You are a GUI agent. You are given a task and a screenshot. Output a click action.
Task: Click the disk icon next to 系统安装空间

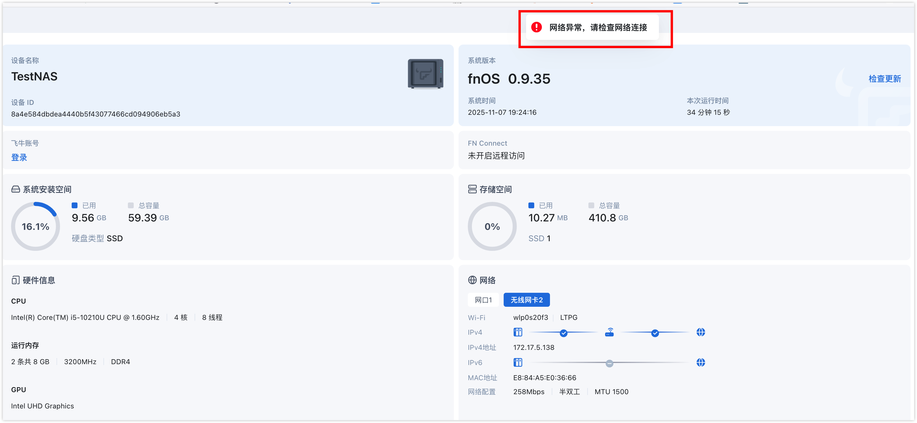(x=15, y=189)
